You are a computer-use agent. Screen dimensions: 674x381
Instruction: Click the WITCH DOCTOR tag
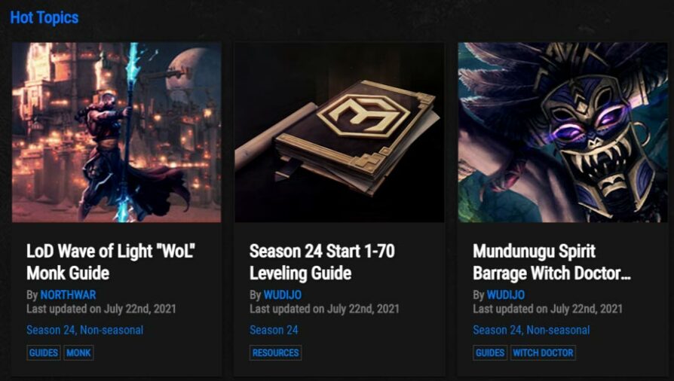(x=543, y=352)
